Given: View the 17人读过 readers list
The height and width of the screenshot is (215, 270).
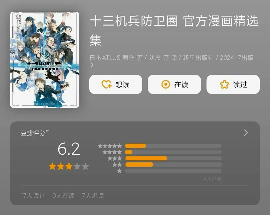Looking at the screenshot, I should [33, 196].
